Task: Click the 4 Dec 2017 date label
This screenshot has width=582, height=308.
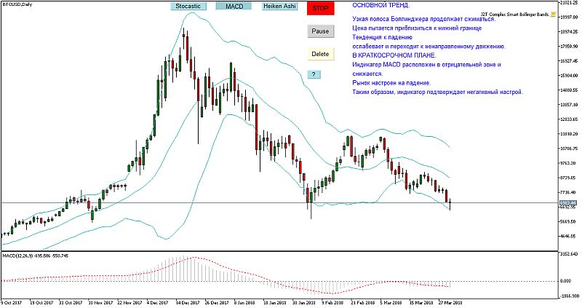Action: [158, 303]
